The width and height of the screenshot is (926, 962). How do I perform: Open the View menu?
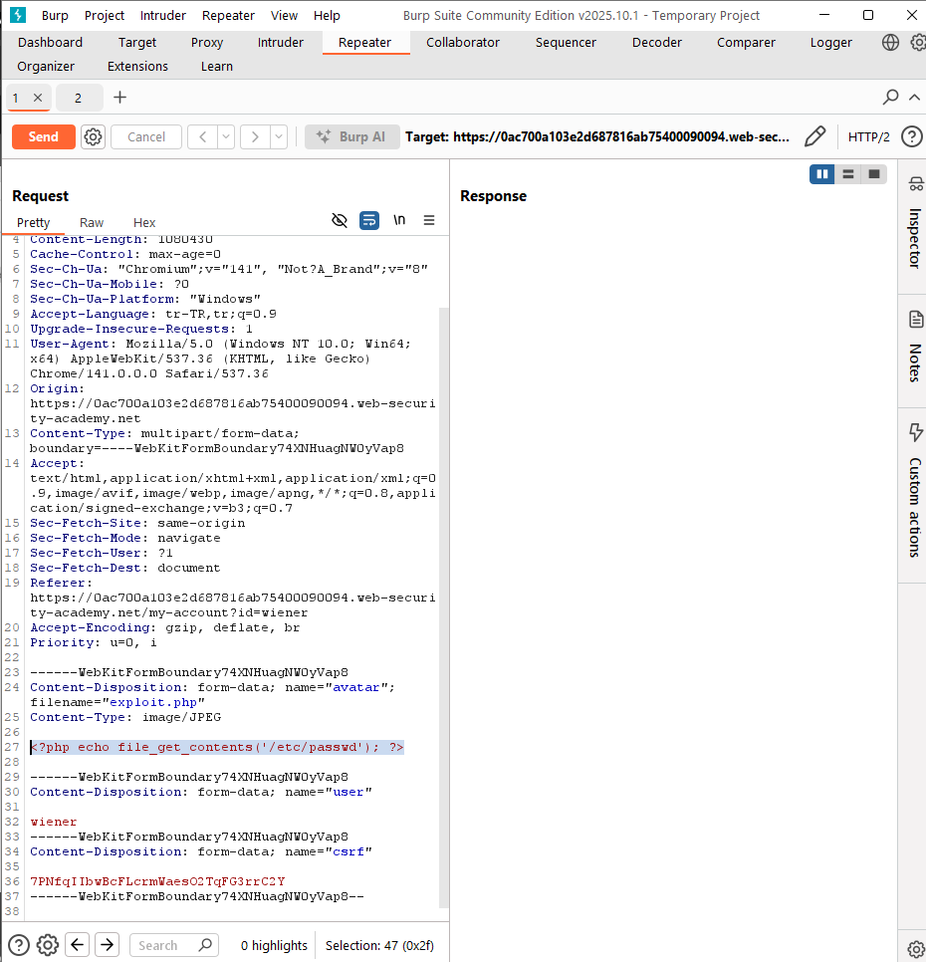tap(284, 15)
